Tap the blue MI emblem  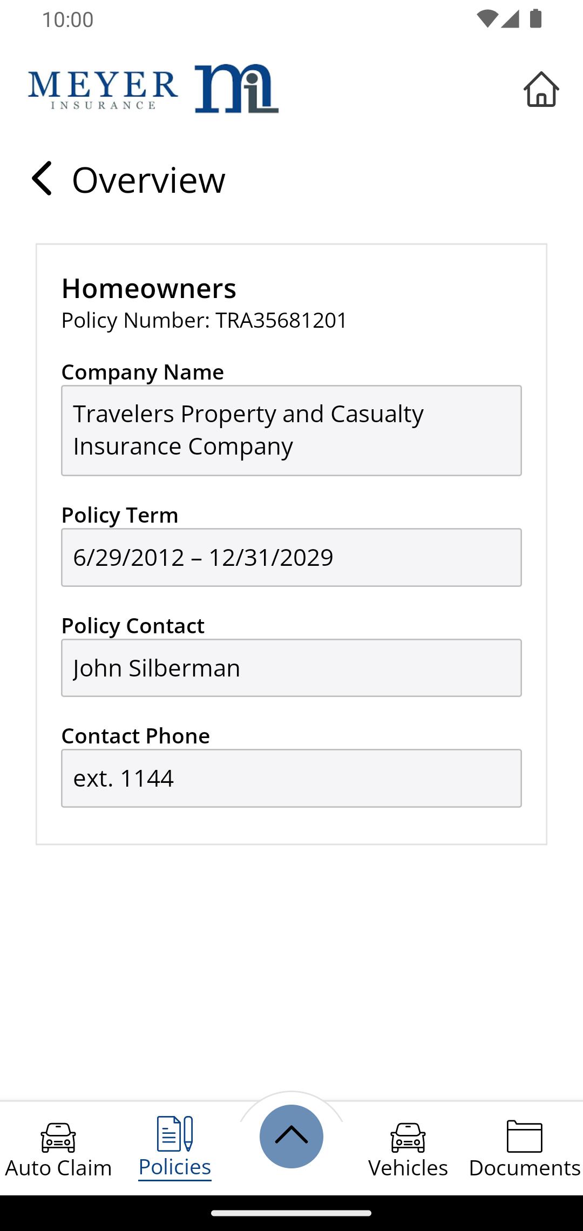[x=236, y=89]
